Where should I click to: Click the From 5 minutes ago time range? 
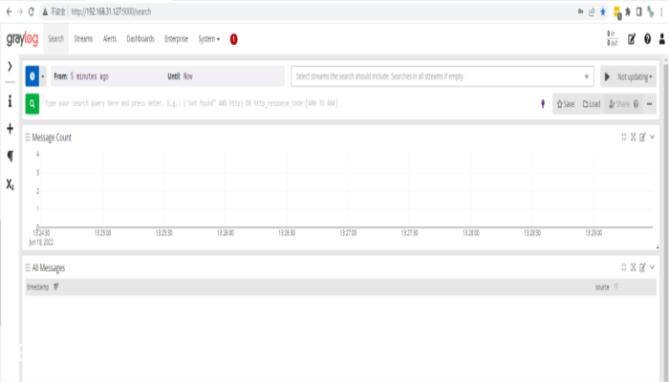pos(81,76)
